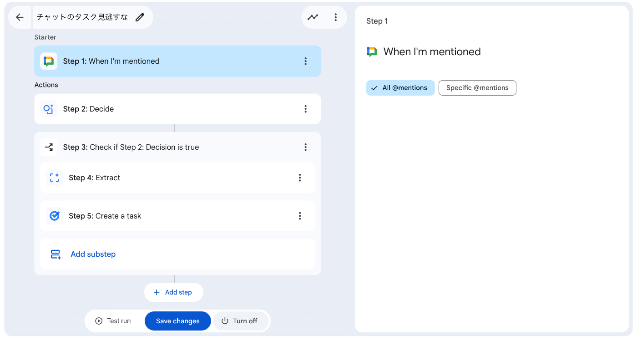Click the pencil icon to rename the flow
The width and height of the screenshot is (637, 341).
[140, 17]
